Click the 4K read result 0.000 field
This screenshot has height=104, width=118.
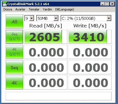tap(46, 83)
